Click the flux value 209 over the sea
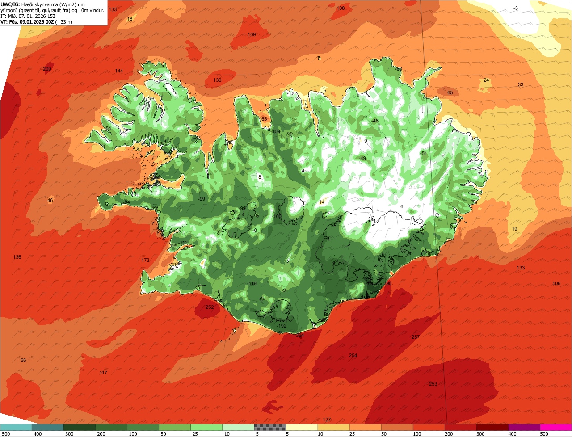This screenshot has width=572, height=437. [x=47, y=69]
